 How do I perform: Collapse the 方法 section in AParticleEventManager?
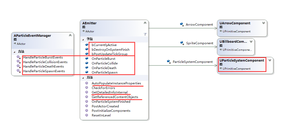pyautogui.click(x=15, y=52)
